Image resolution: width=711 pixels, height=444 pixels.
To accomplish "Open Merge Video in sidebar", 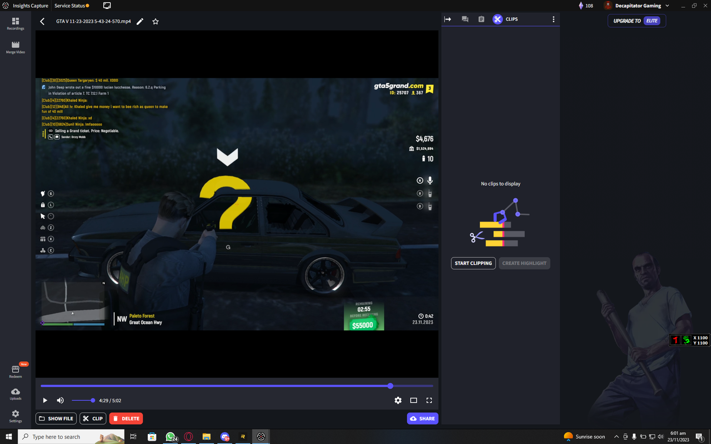I will (16, 47).
